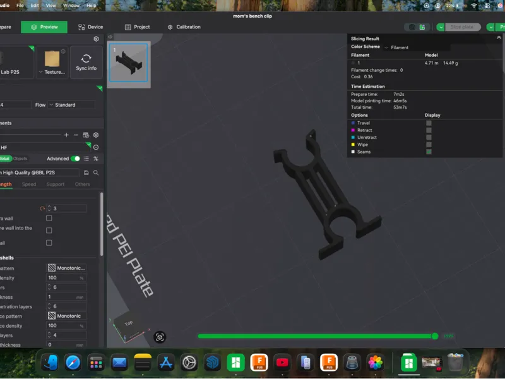Open the AMS filament sync icon

click(86, 135)
